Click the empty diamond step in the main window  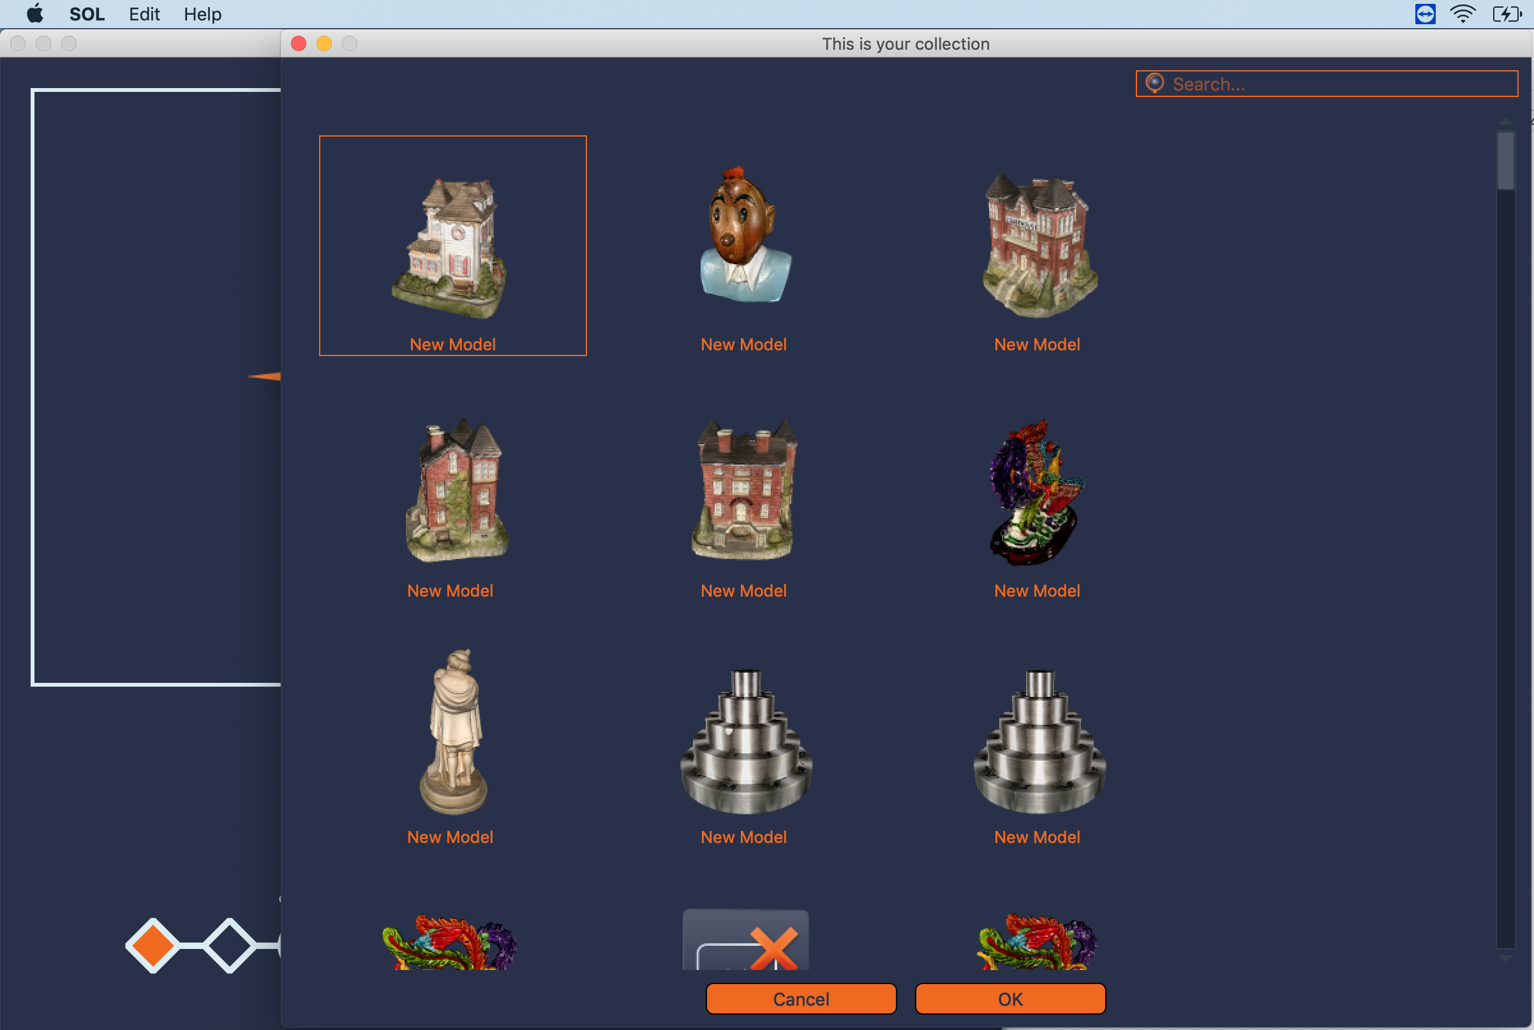[229, 945]
